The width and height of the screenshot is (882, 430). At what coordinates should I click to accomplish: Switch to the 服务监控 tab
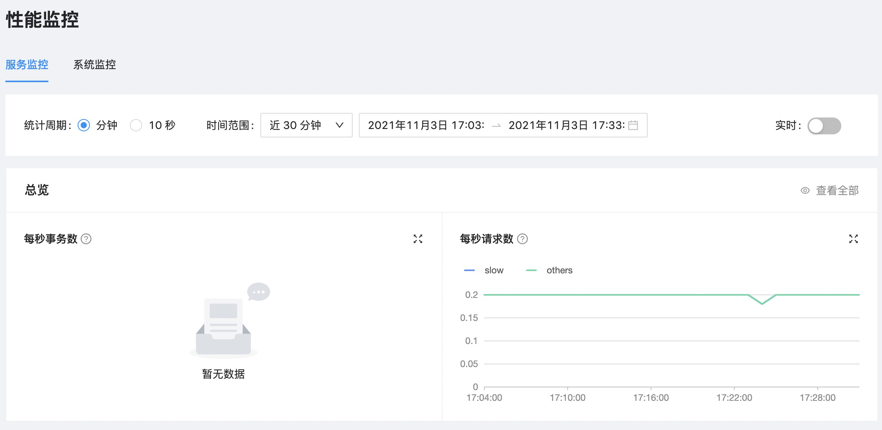[x=27, y=64]
